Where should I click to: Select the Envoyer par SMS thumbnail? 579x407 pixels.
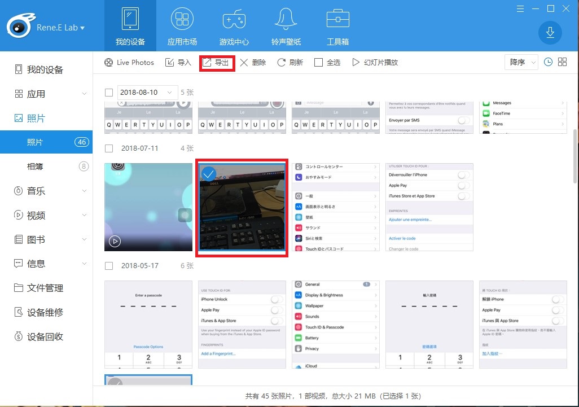[429, 117]
